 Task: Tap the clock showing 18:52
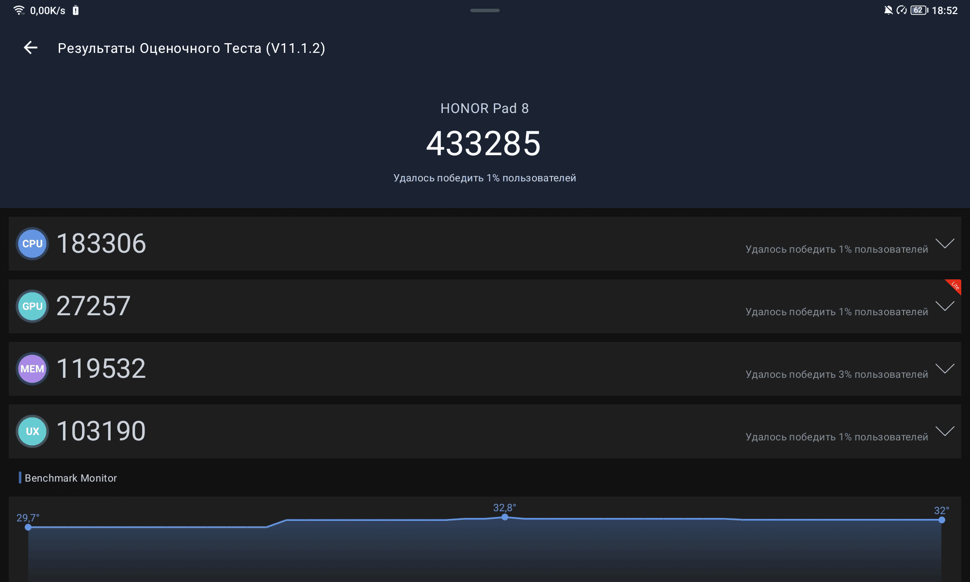945,11
